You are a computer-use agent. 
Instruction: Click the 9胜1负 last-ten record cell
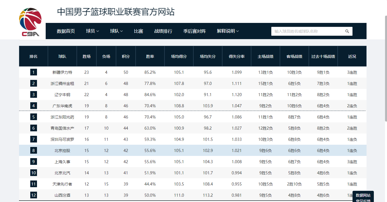coord(323,72)
